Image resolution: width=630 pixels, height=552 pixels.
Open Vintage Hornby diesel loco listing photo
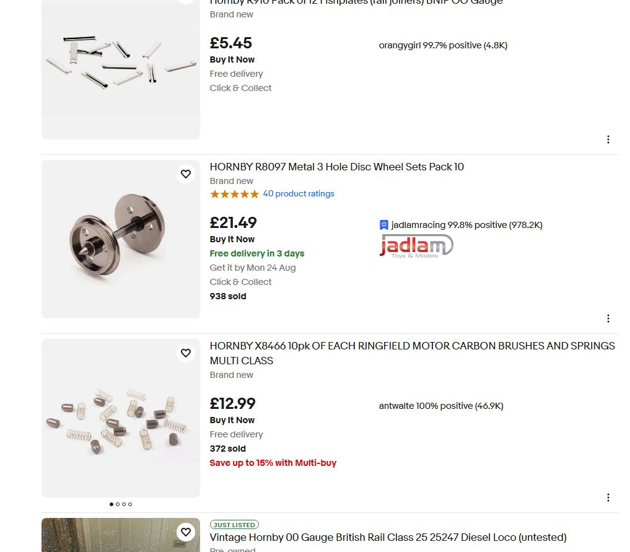[x=121, y=535]
